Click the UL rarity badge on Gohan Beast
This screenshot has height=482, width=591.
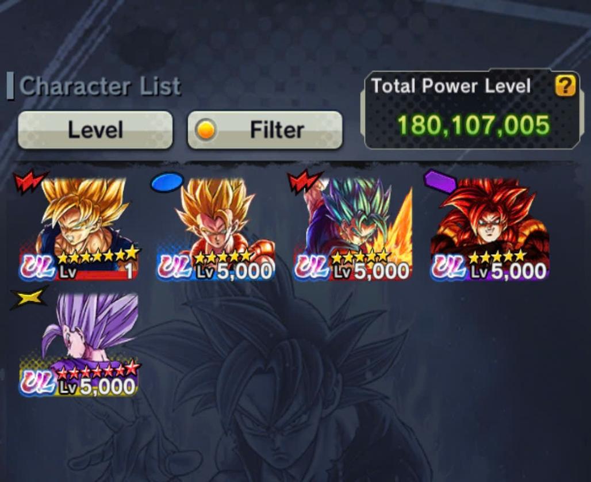(x=38, y=383)
